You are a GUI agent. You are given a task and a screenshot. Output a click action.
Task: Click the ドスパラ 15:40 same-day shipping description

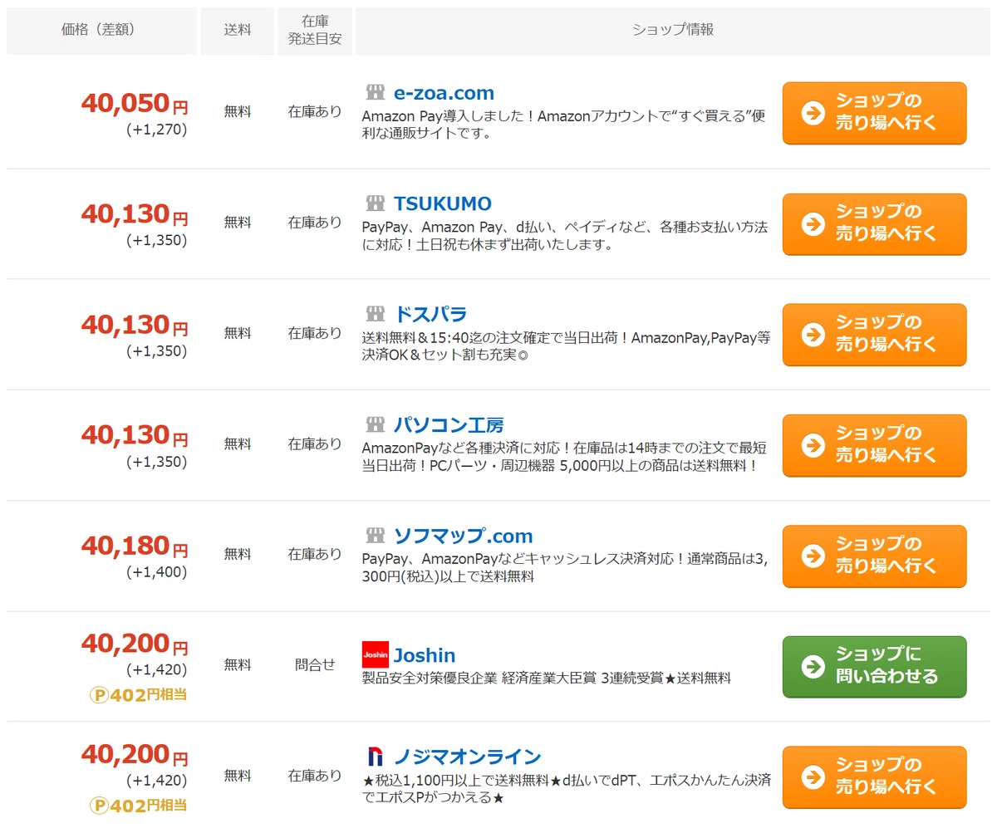[567, 345]
